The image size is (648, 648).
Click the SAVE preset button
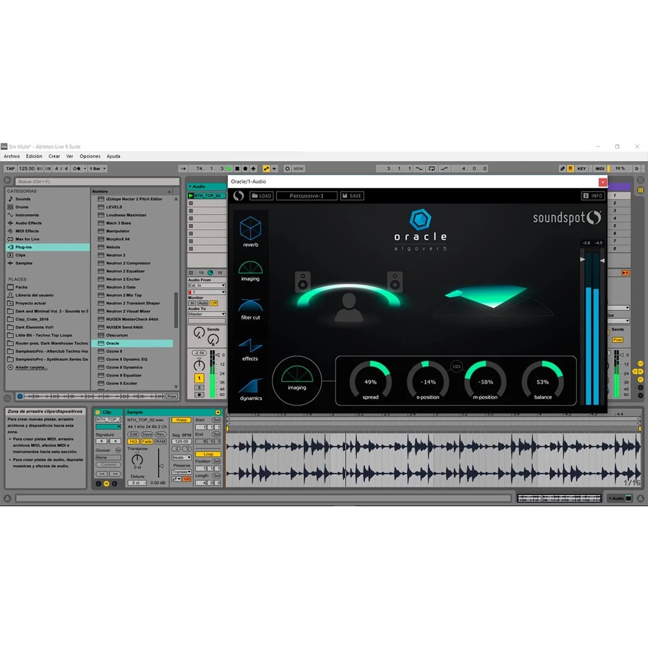[352, 196]
